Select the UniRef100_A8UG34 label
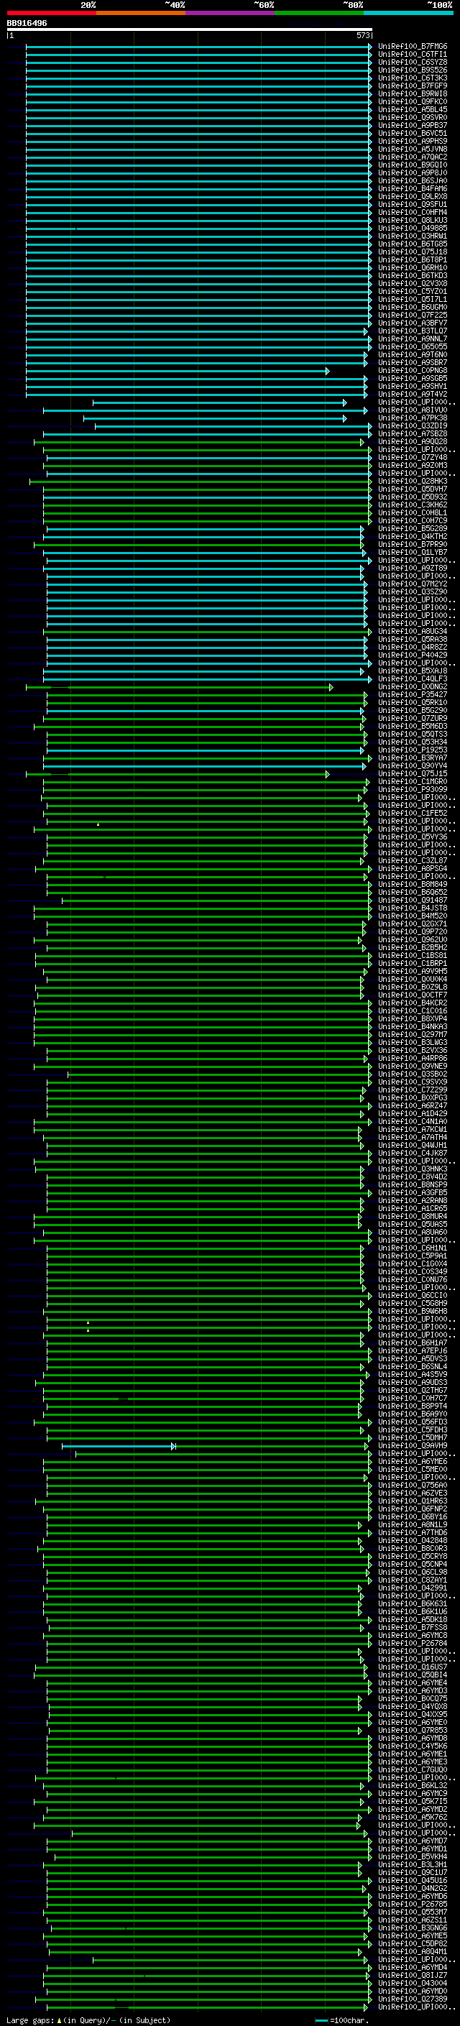460x2026 pixels. click(412, 632)
